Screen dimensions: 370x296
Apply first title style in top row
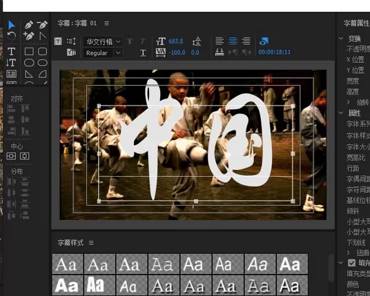pos(68,264)
